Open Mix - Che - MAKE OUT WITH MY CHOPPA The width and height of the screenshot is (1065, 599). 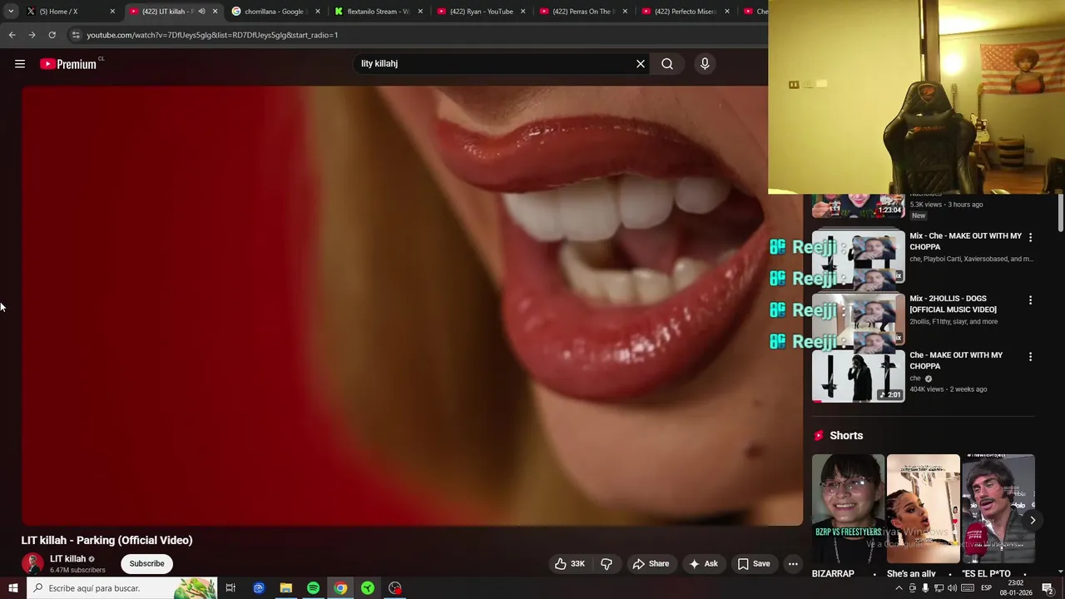pos(965,241)
